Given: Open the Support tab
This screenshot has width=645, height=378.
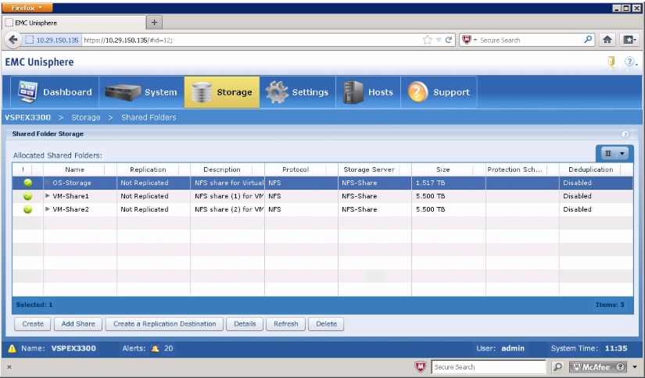Looking at the screenshot, I should click(439, 92).
